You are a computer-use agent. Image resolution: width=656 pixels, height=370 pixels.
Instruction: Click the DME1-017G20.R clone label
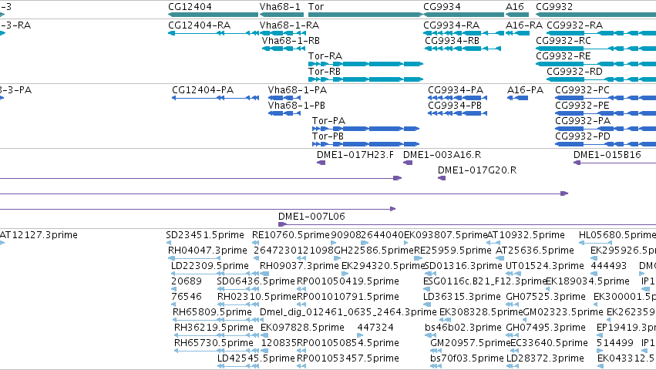(x=477, y=170)
